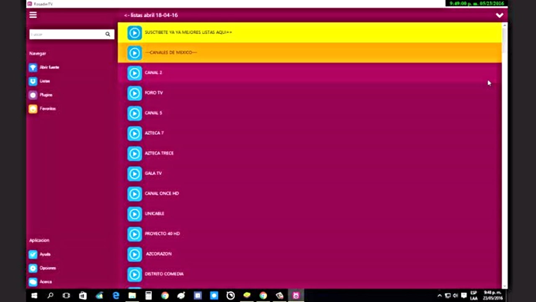Play AZTECA TRECE via its icon
Image resolution: width=536 pixels, height=302 pixels.
coord(134,154)
